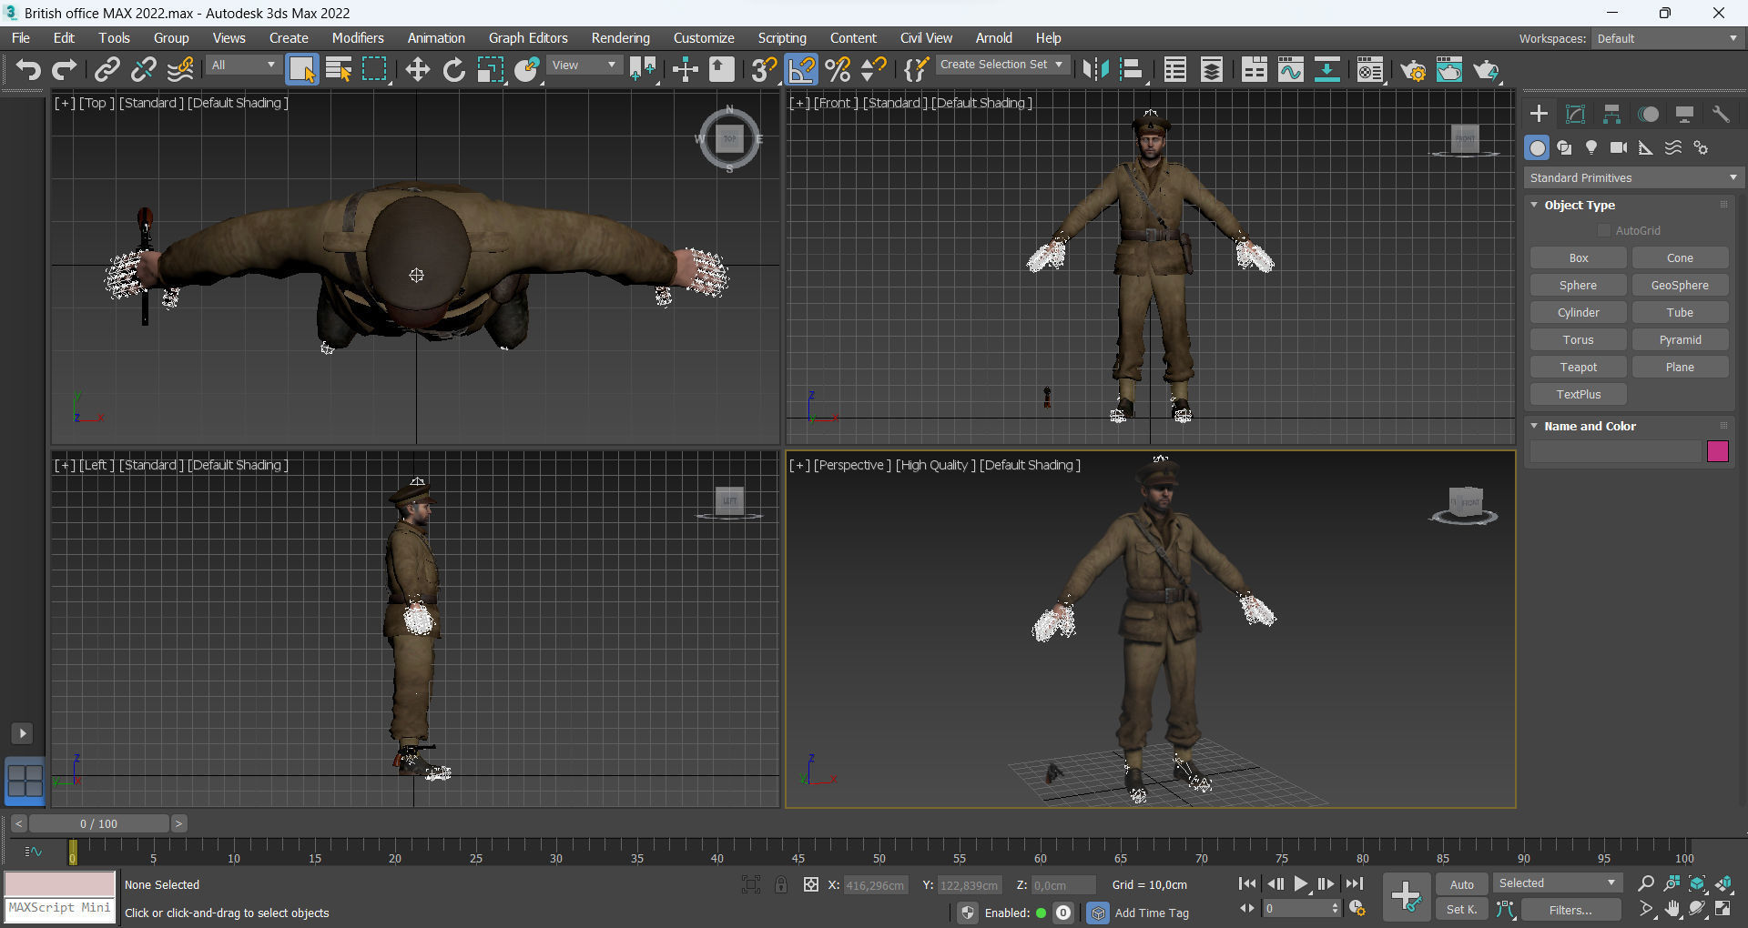This screenshot has width=1748, height=928.
Task: Toggle the Selection Lock padlock
Action: coord(781,884)
